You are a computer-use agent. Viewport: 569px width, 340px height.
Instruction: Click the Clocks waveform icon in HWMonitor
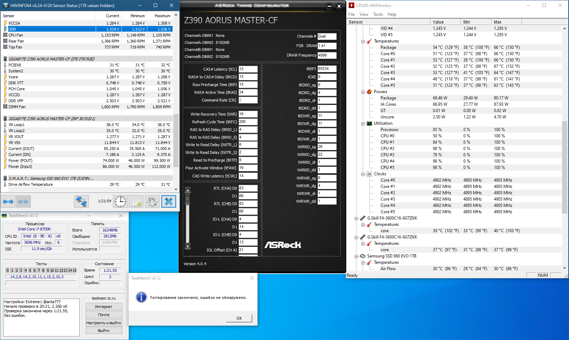coord(369,174)
